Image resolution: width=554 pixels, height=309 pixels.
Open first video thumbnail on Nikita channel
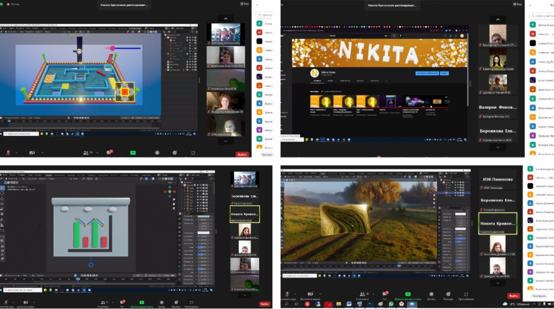click(x=321, y=102)
